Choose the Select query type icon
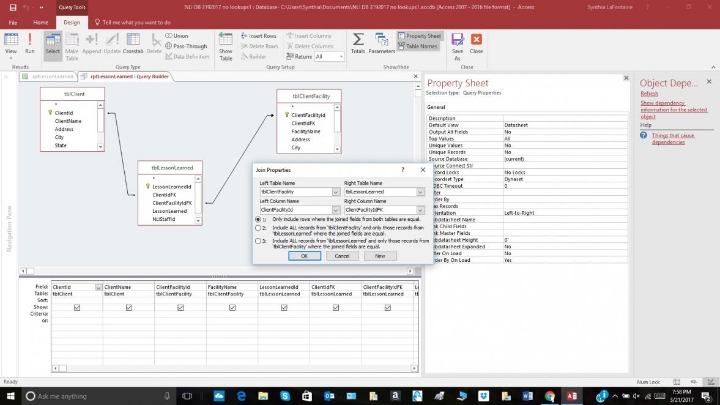Screen dimensions: 720x405 [53, 44]
